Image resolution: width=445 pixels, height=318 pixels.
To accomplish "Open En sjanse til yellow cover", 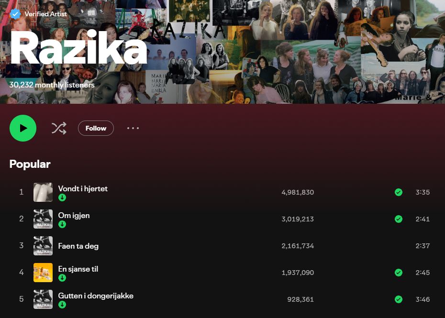I will tap(43, 273).
